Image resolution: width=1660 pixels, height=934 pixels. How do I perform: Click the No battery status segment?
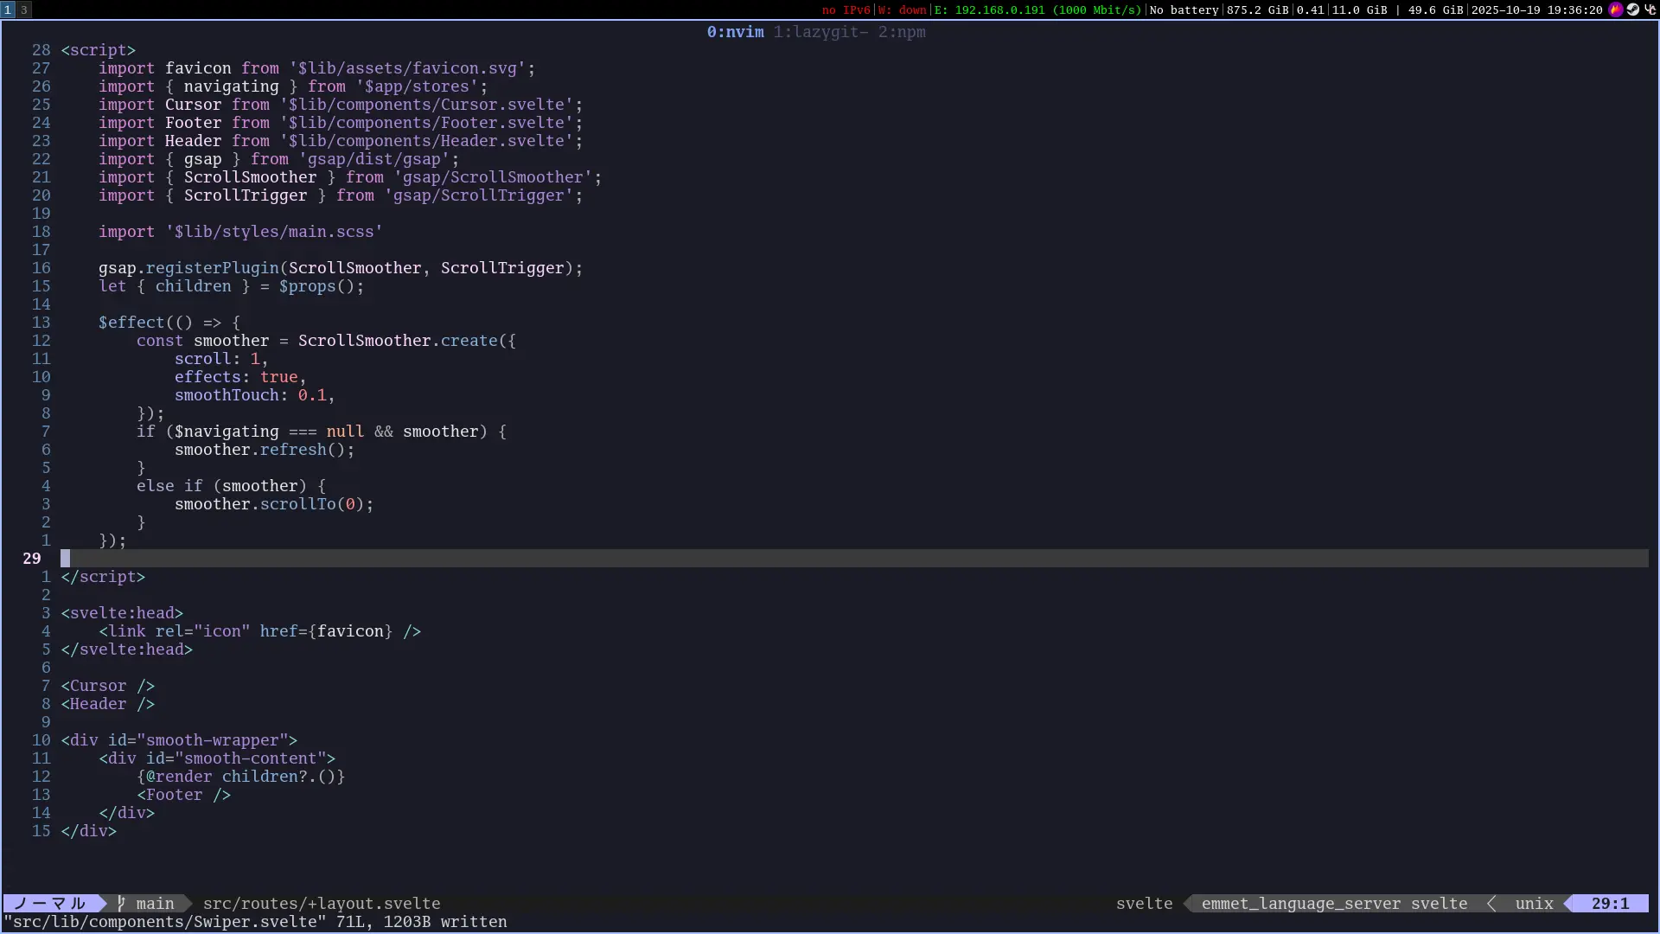pyautogui.click(x=1184, y=10)
